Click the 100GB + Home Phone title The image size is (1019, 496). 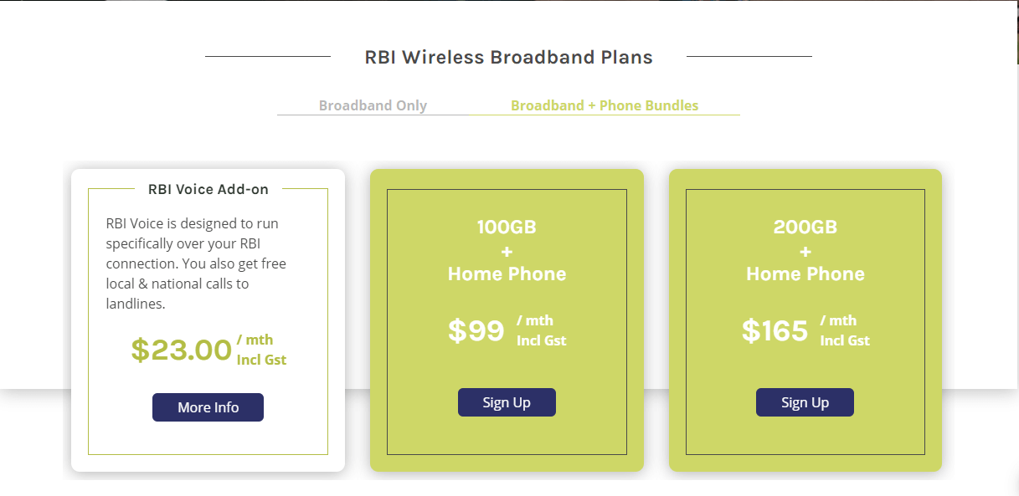[507, 250]
